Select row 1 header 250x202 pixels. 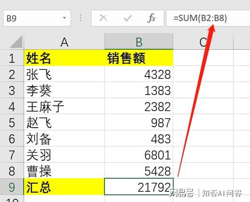pos(12,58)
